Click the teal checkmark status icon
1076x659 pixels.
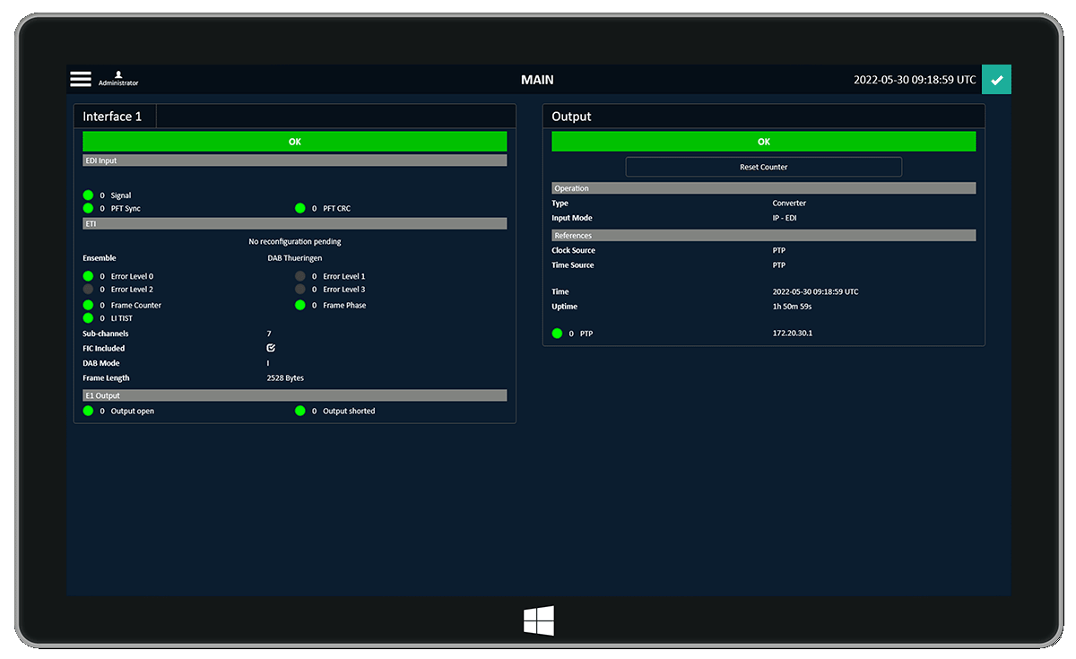point(996,80)
